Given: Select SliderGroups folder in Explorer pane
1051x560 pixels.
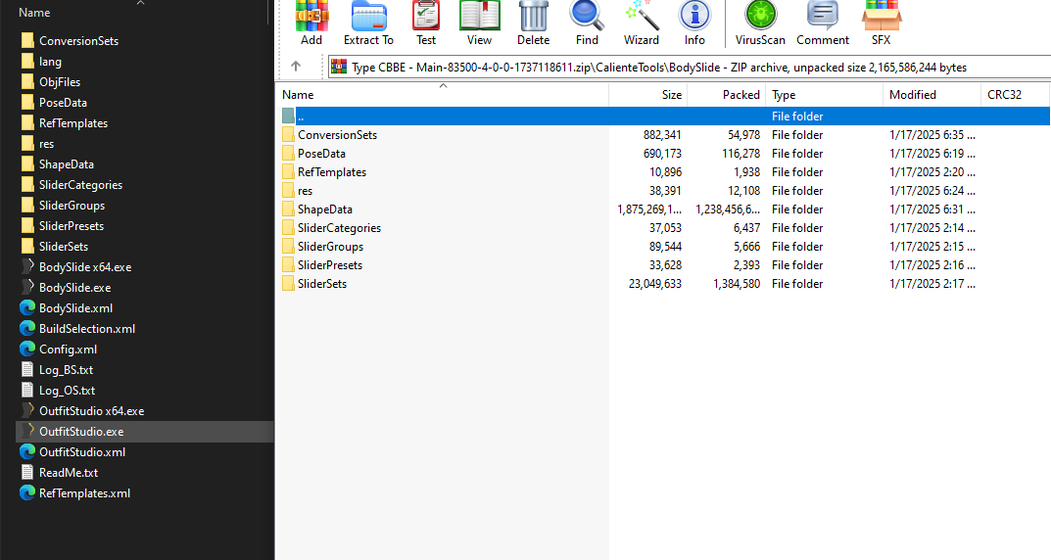Looking at the screenshot, I should (x=72, y=206).
